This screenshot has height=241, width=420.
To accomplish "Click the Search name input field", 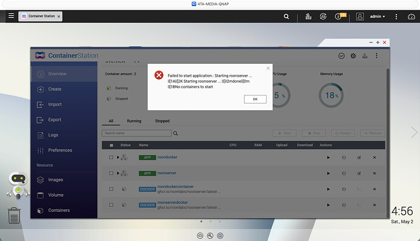I will click(136, 133).
